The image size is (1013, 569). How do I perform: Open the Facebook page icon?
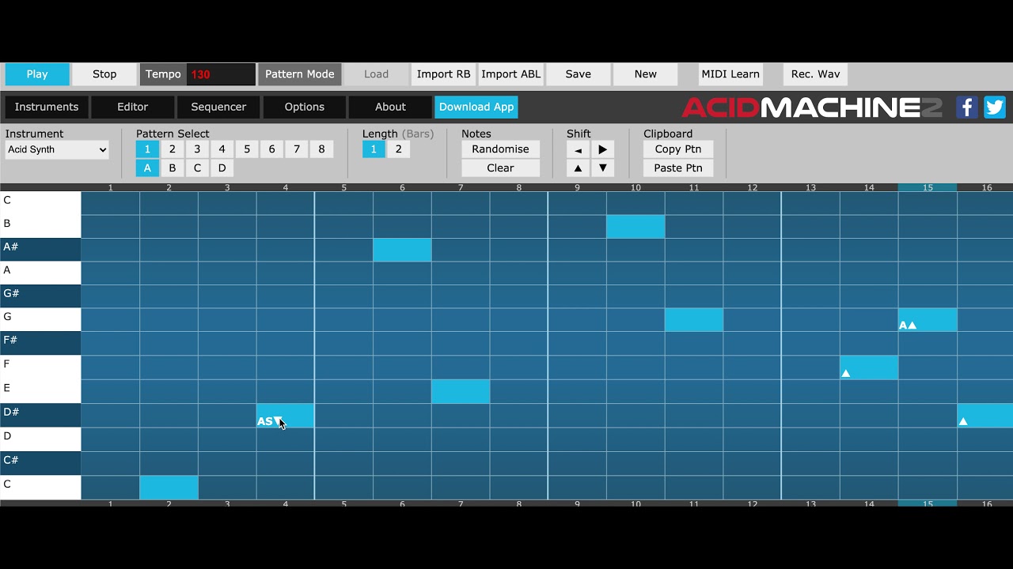(x=966, y=107)
